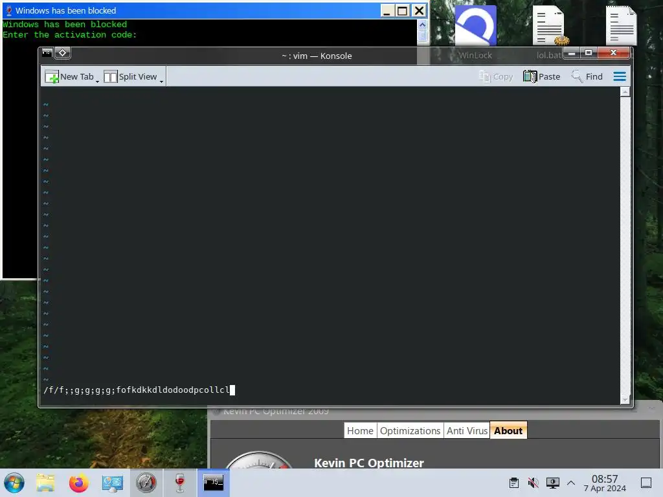663x497 pixels.
Task: Click the Konsole scrollbar down arrow
Action: click(x=625, y=399)
